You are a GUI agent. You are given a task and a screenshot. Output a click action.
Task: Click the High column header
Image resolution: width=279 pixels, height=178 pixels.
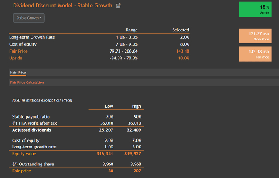pyautogui.click(x=136, y=106)
